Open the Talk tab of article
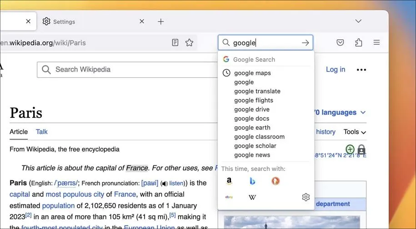This screenshot has height=229, width=416. 42,132
